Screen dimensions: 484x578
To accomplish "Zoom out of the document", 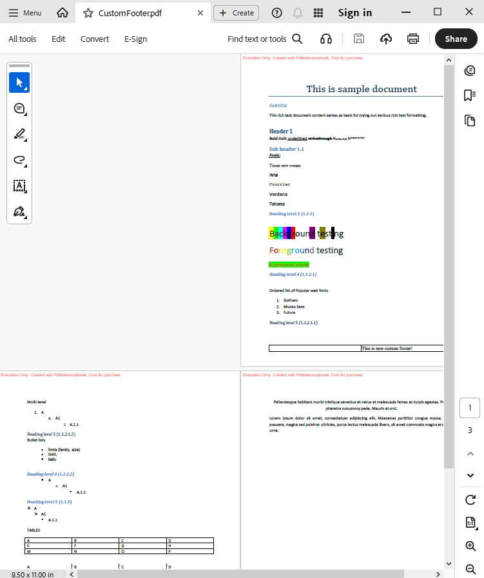I will [x=470, y=569].
